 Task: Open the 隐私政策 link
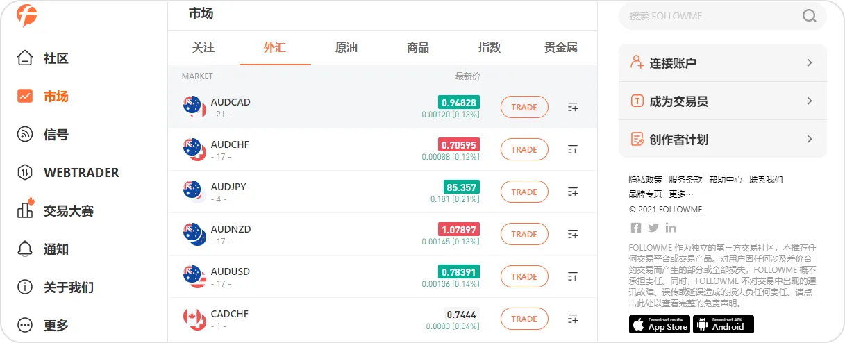tap(646, 179)
